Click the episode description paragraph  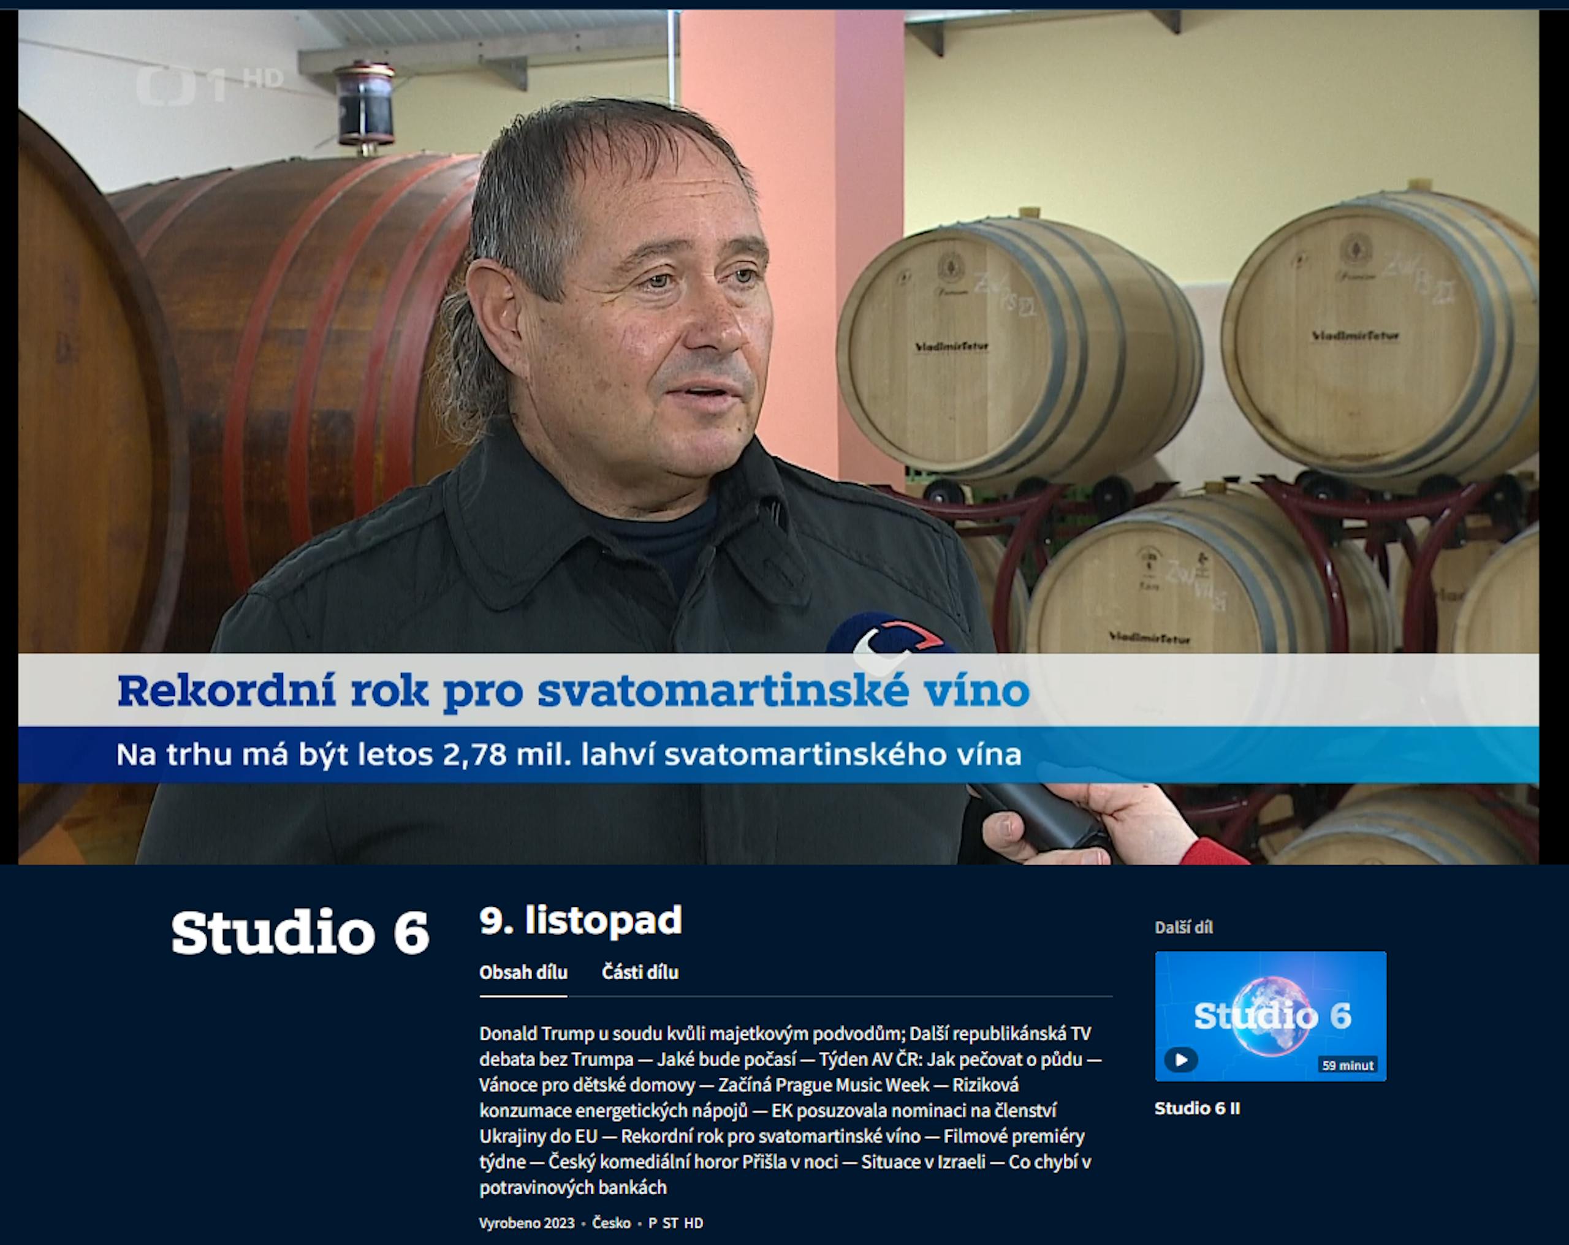(x=791, y=1110)
